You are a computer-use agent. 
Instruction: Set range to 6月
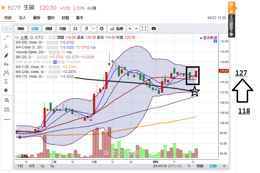pyautogui.click(x=31, y=166)
